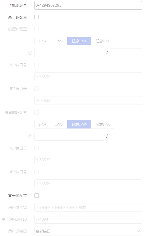
Task: Select 任意IPv6 tab under source IP
Action: (x=103, y=41)
